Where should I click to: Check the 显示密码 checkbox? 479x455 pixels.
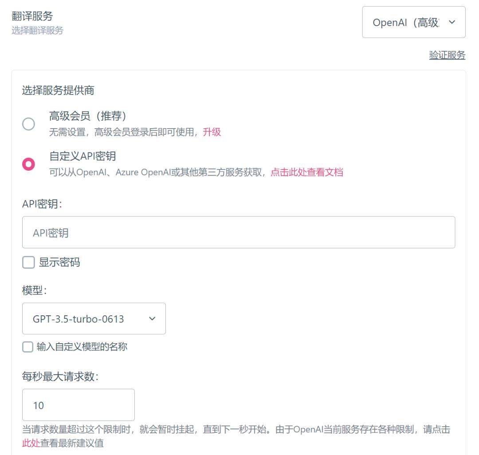tap(28, 263)
